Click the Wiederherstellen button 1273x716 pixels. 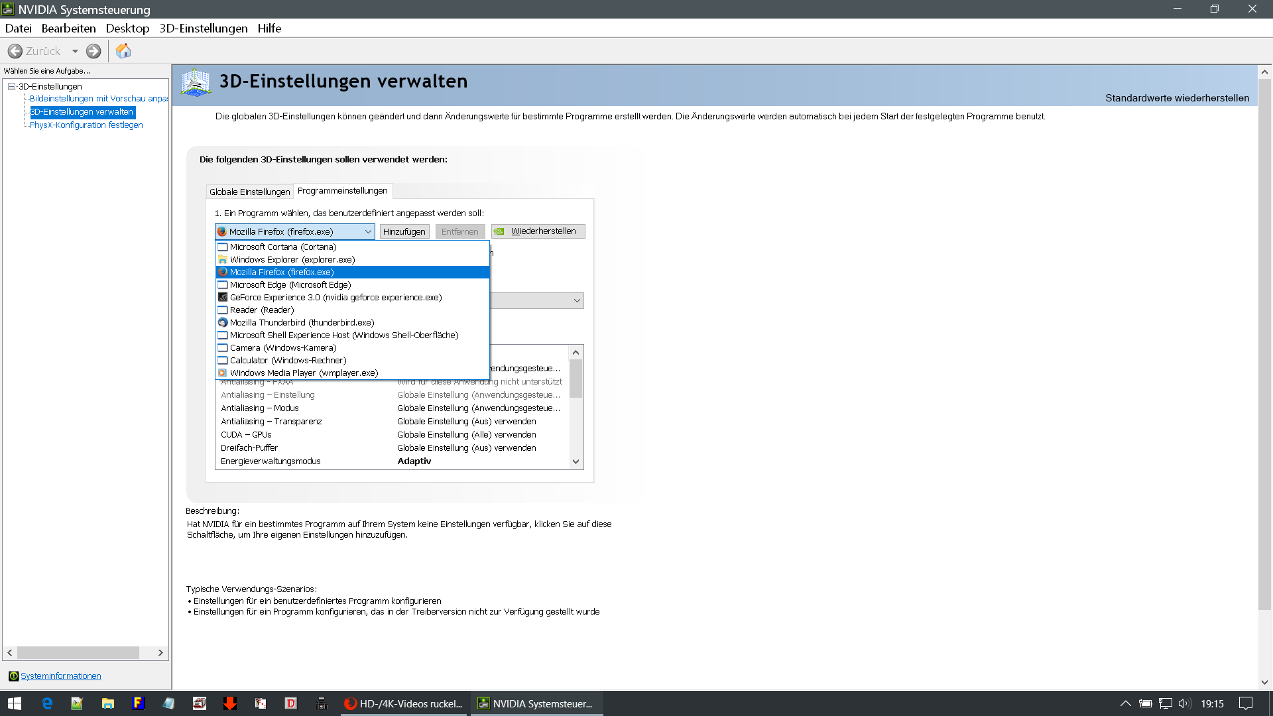tap(538, 231)
